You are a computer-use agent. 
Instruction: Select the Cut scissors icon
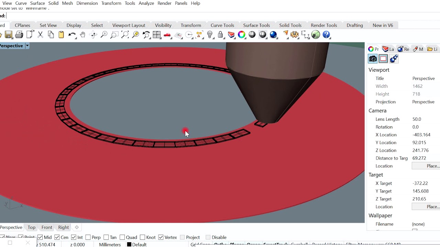(40, 35)
